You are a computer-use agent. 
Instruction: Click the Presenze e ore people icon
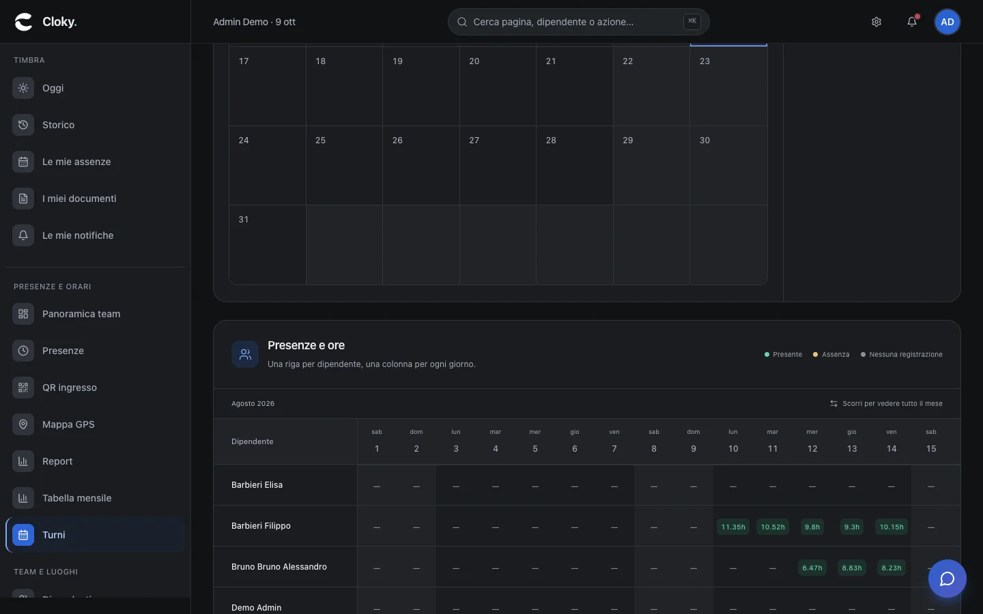coord(245,354)
